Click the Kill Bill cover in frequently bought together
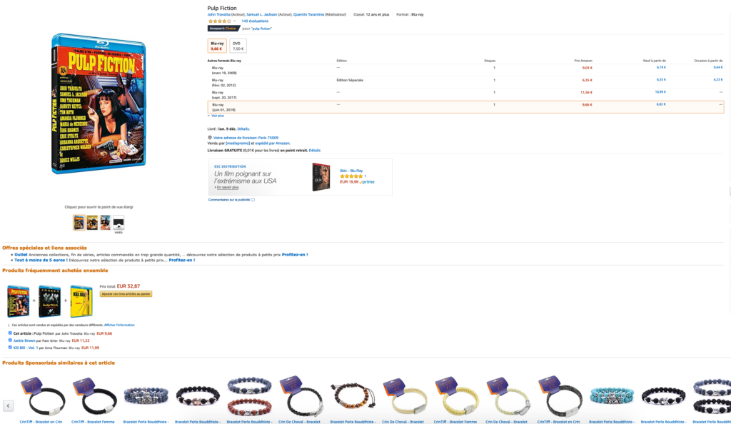This screenshot has height=424, width=731. click(81, 301)
